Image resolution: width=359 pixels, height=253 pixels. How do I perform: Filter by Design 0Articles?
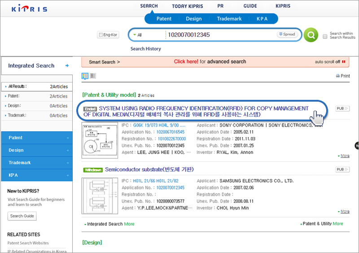tap(37, 106)
